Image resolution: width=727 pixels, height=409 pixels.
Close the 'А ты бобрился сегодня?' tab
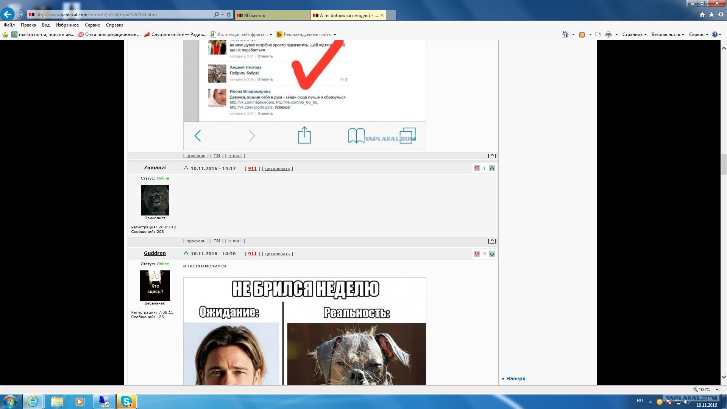(382, 15)
